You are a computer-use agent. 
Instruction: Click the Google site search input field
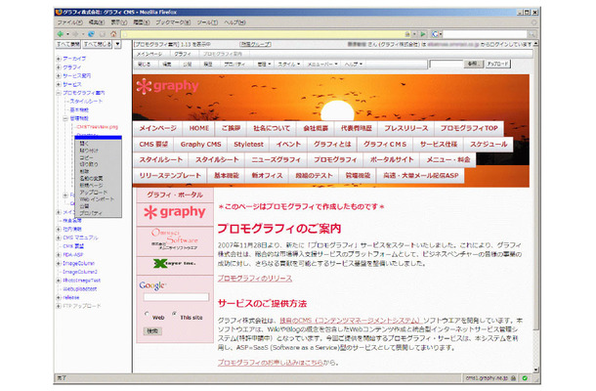(x=176, y=297)
